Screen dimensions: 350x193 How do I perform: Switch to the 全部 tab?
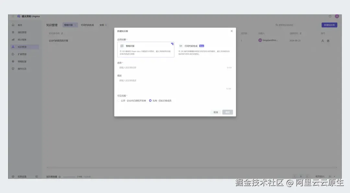102,25
